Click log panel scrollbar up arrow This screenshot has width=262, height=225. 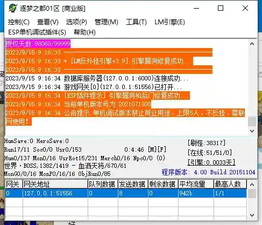[252, 44]
